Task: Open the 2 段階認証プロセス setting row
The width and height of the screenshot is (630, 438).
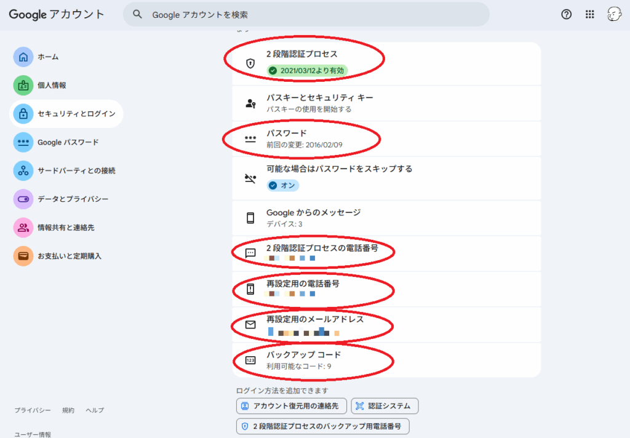Action: (386, 63)
